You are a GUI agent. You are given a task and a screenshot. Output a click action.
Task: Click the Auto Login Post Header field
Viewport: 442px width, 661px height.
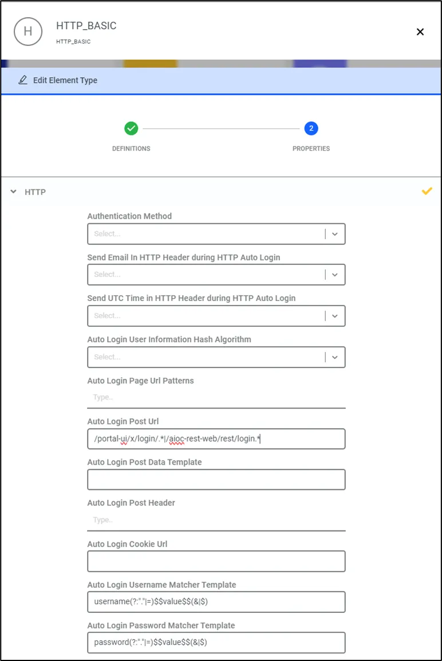[216, 520]
